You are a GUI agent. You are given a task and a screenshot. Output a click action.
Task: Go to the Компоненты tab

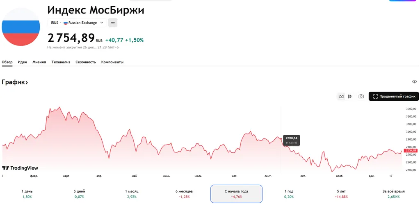click(112, 62)
